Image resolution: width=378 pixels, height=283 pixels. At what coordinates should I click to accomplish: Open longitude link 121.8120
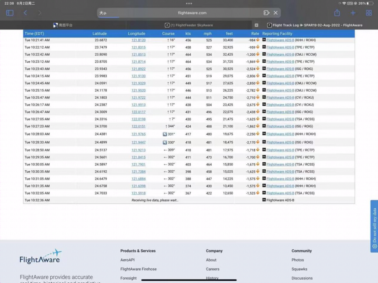tap(138, 40)
